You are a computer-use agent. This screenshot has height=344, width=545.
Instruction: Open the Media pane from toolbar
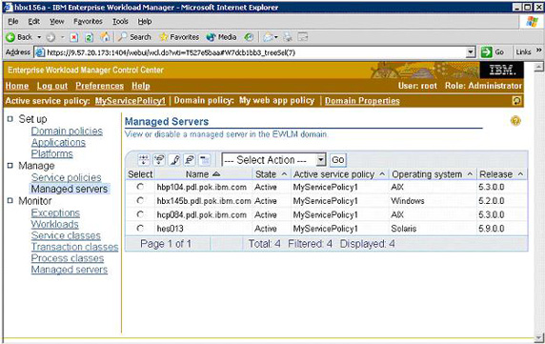[x=221, y=37]
